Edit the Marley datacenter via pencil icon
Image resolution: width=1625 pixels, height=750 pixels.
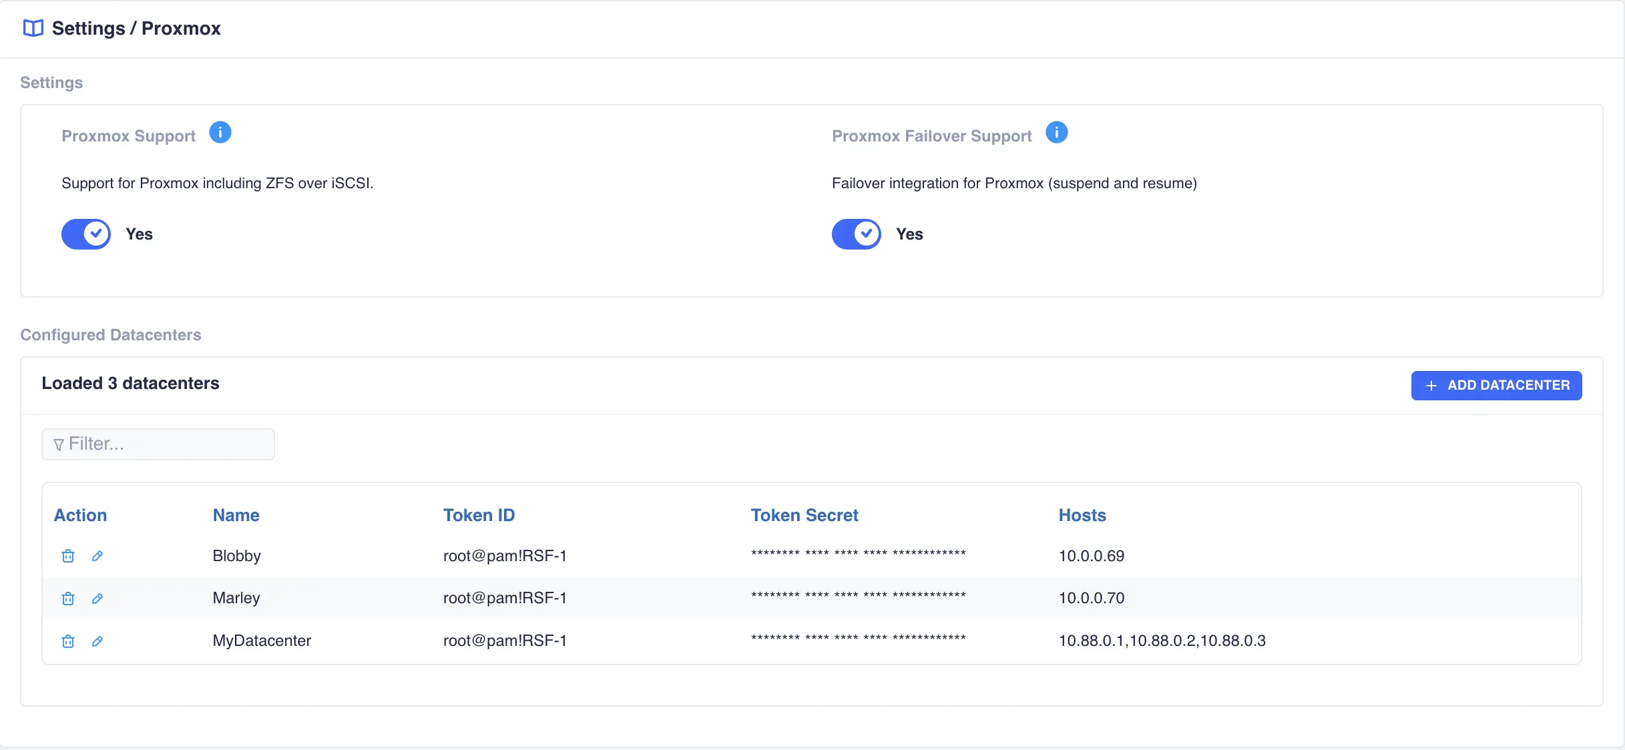[97, 599]
